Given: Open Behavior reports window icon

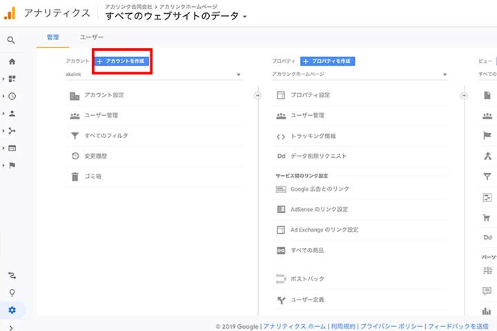Looking at the screenshot, I should tap(12, 148).
